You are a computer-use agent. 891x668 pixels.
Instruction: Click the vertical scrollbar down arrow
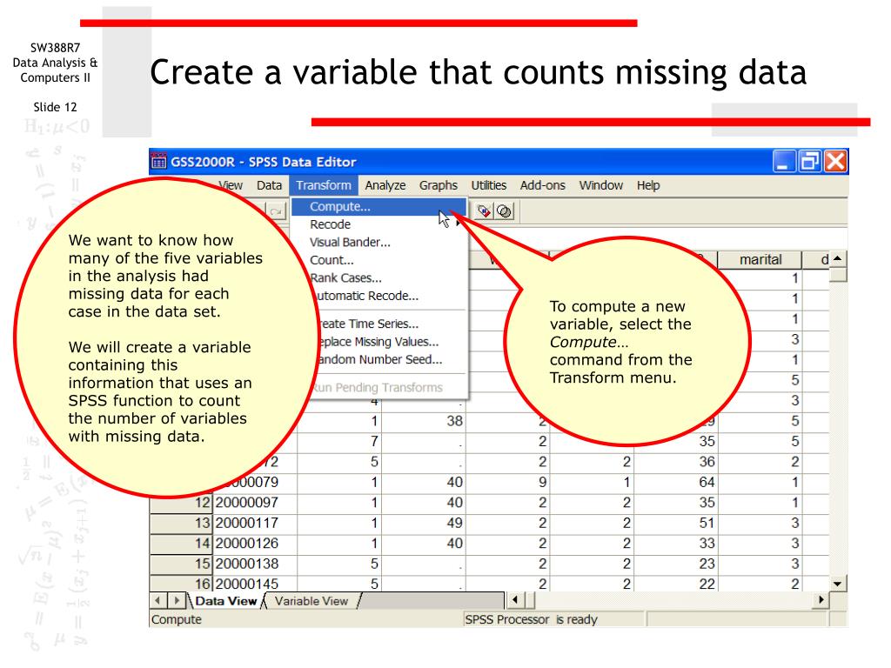click(838, 584)
